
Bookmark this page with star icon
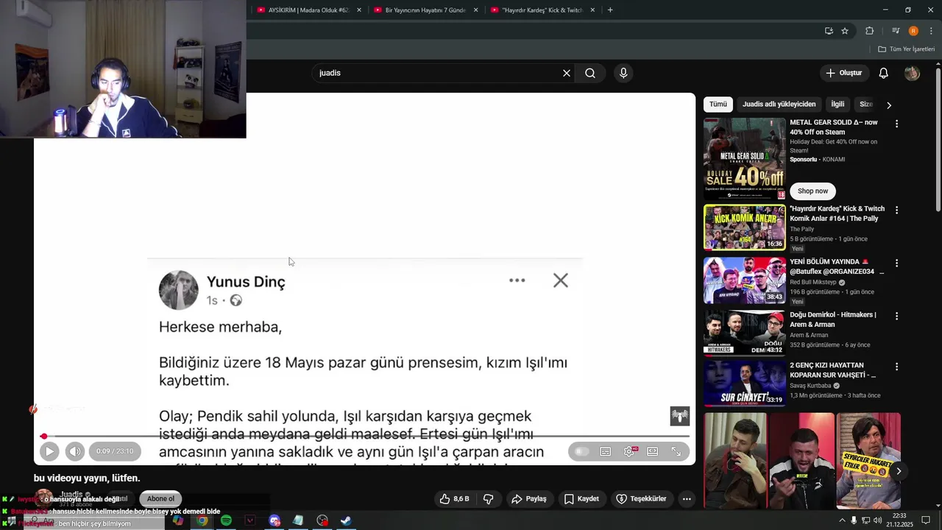(x=845, y=31)
